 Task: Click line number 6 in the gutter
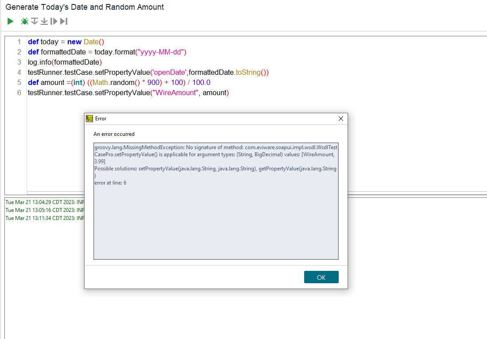click(19, 93)
